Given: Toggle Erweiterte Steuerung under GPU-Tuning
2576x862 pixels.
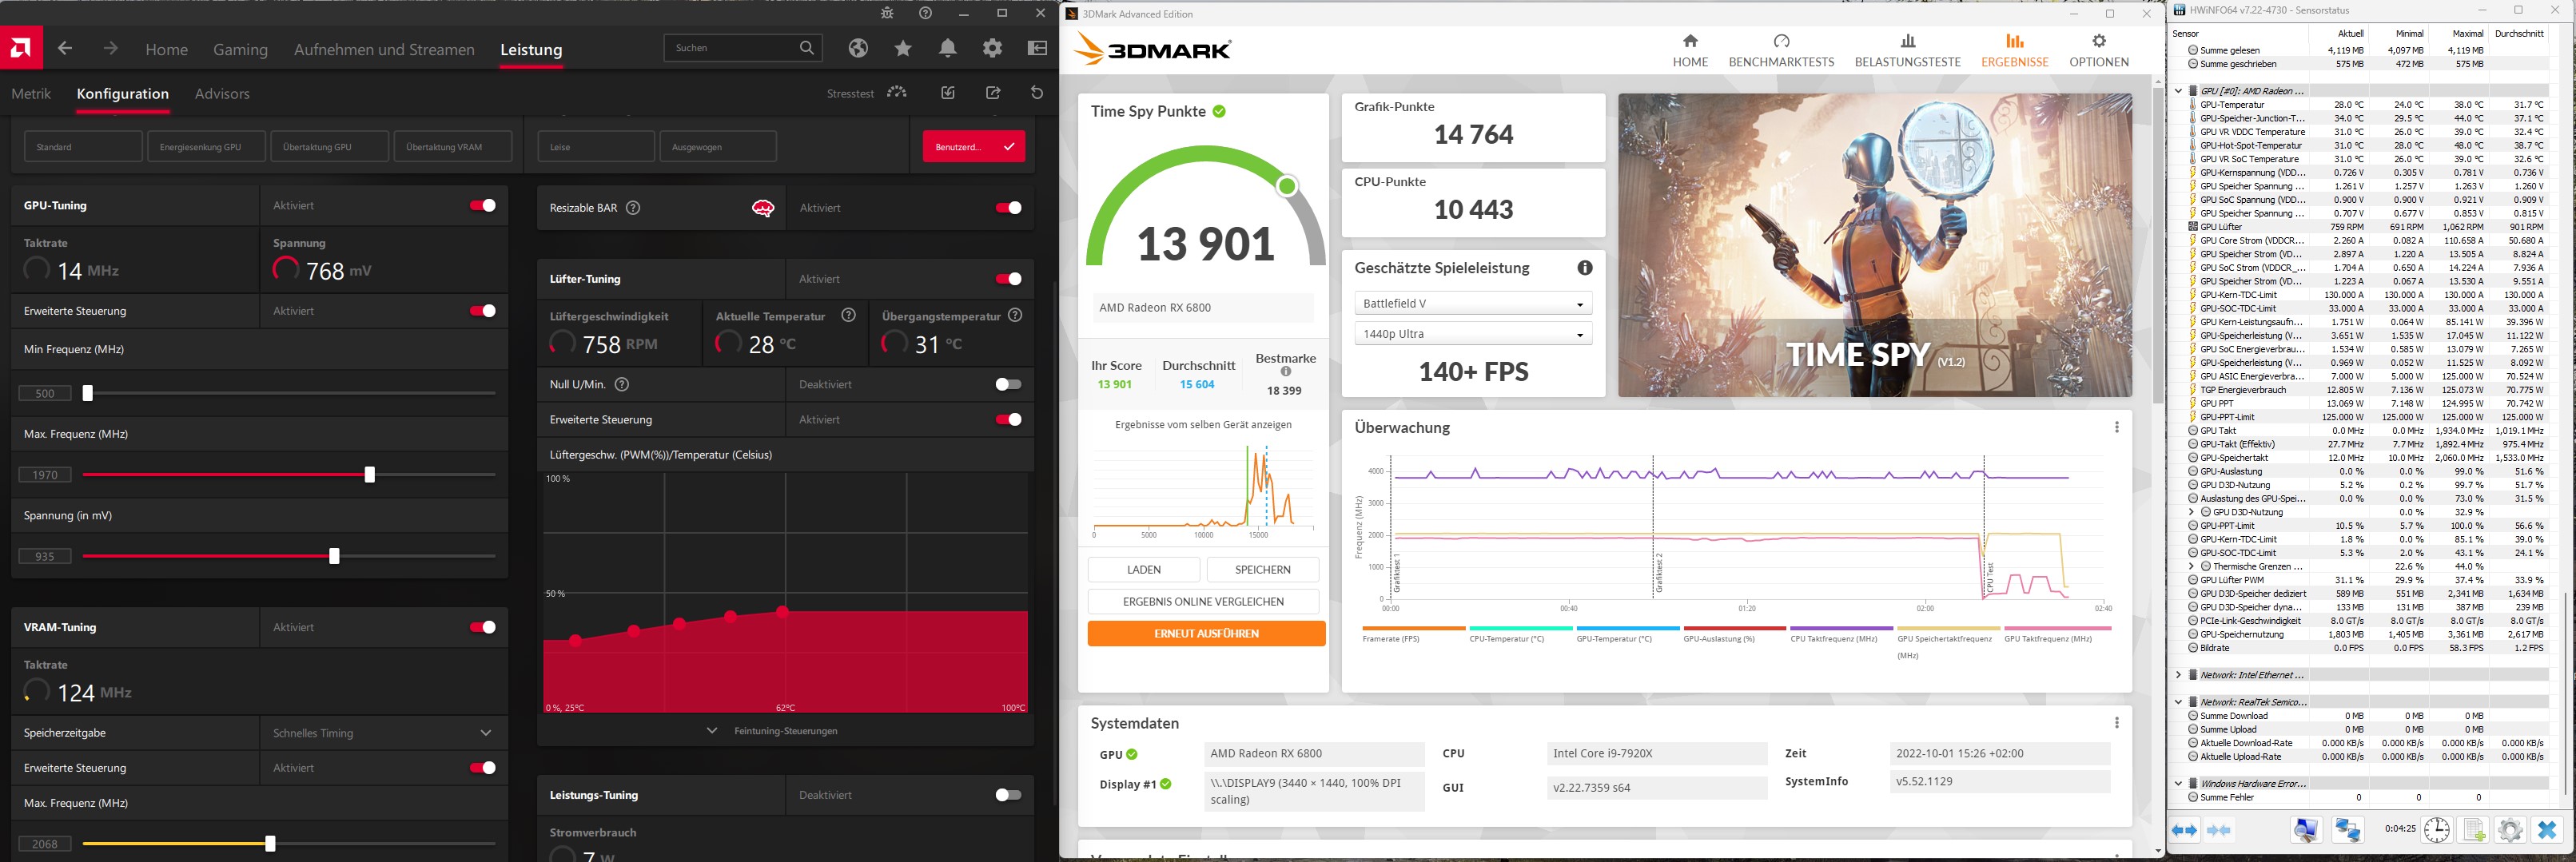Looking at the screenshot, I should point(483,311).
